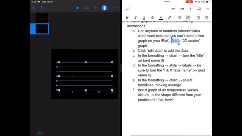Screen dimensions: 242x136
Task: Select the chart's top-right handle
Action: [112, 62]
